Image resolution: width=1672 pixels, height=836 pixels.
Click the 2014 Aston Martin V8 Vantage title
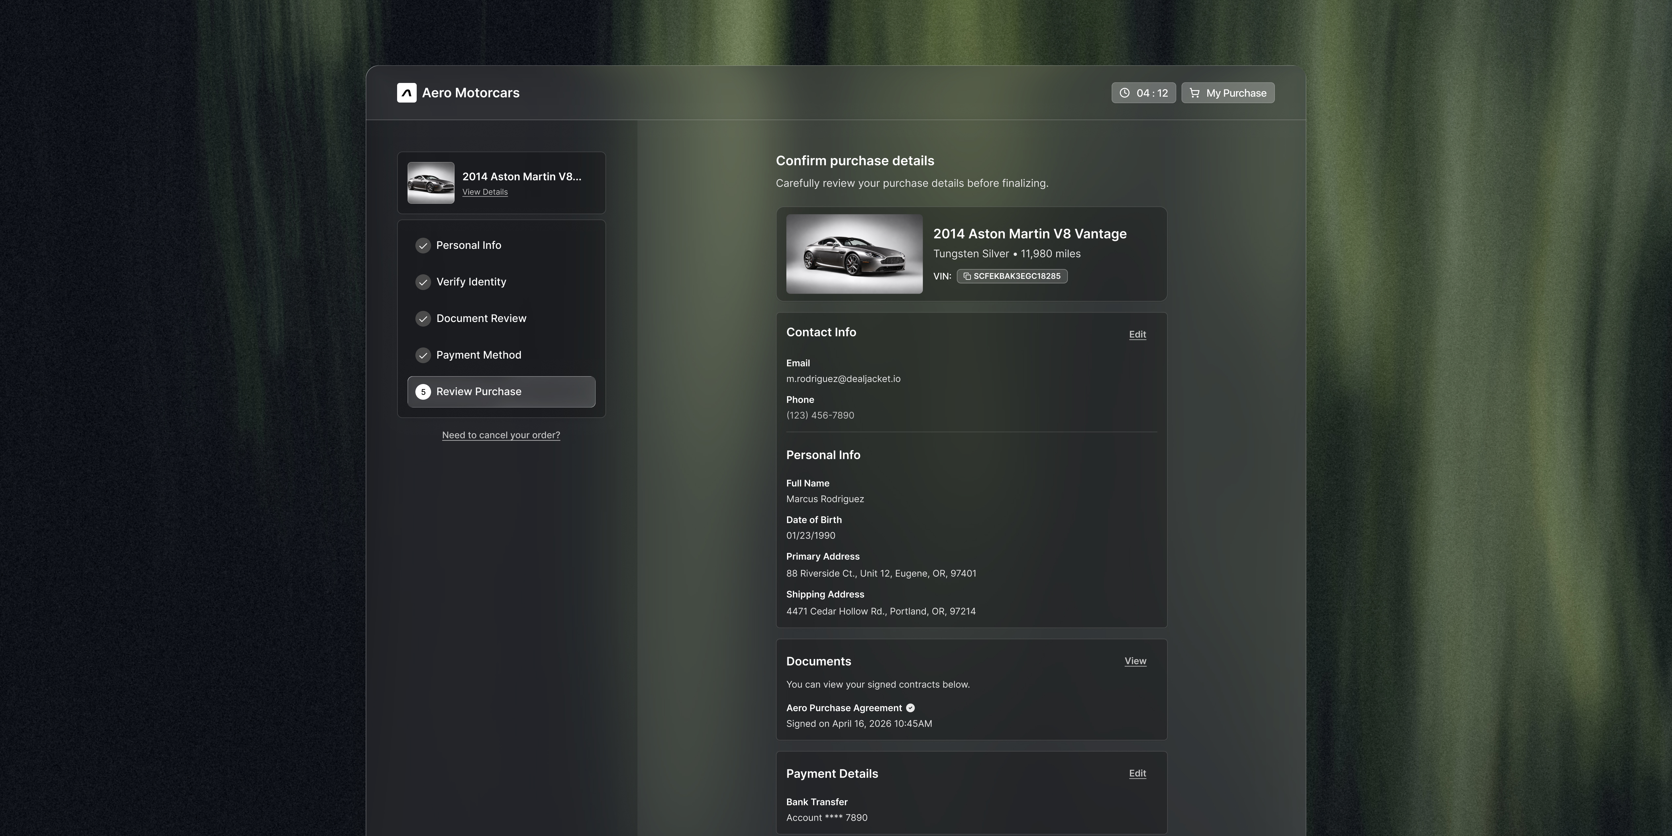click(x=1029, y=234)
